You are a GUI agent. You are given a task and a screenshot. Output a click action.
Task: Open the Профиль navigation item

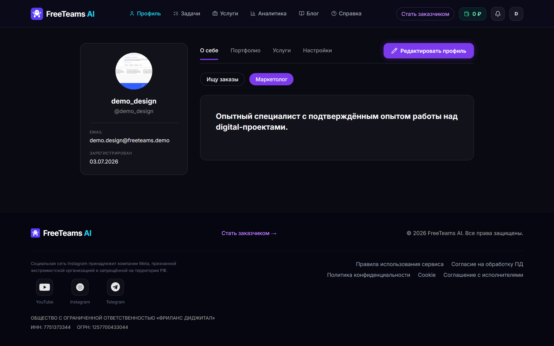click(145, 14)
